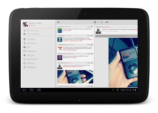View the 384 following list
This screenshot has width=158, height=113.
(32, 31)
